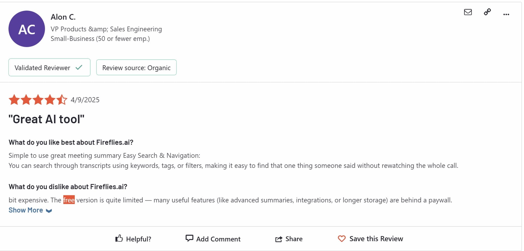This screenshot has width=524, height=251.
Task: Copy review link via chain icon
Action: point(487,12)
